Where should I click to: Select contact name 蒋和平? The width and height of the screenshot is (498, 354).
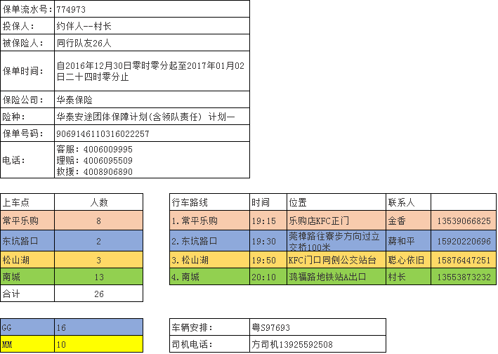pos(407,241)
